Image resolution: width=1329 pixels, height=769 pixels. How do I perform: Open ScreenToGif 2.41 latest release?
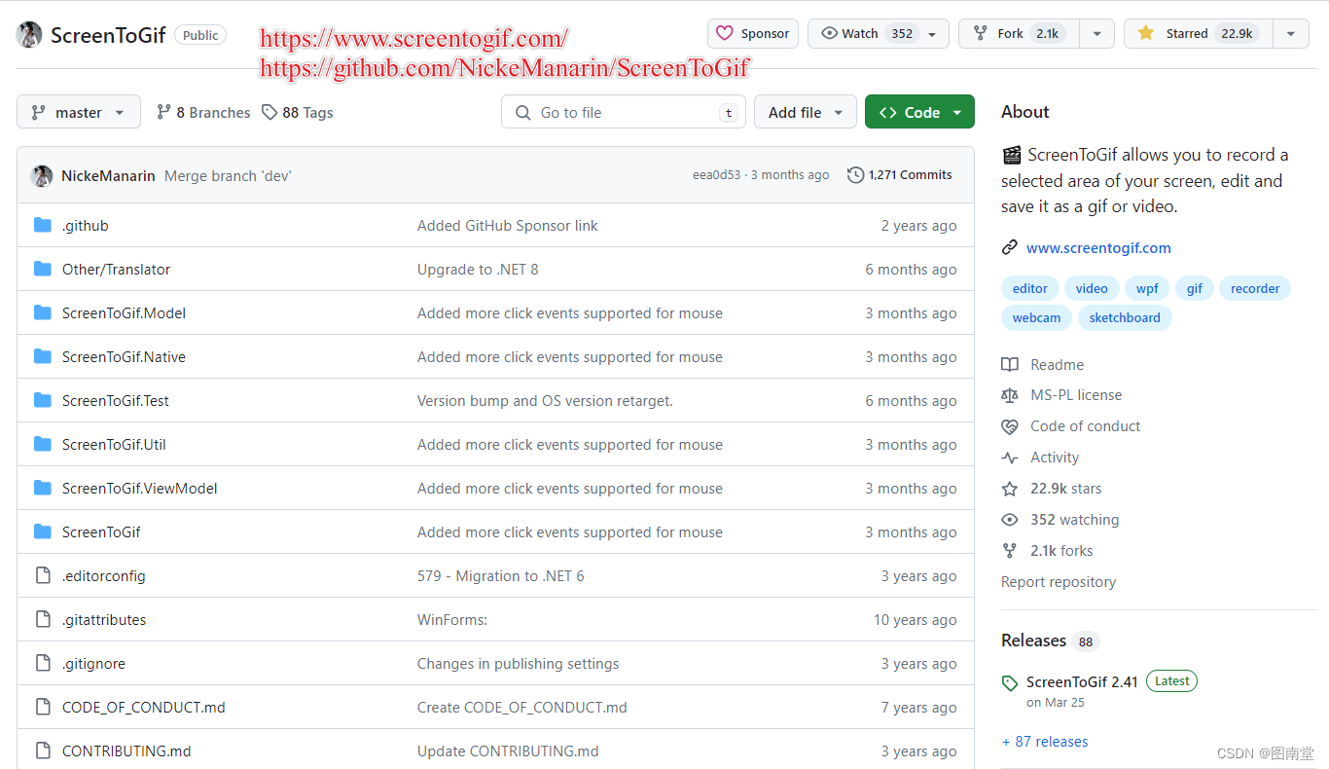(1082, 681)
